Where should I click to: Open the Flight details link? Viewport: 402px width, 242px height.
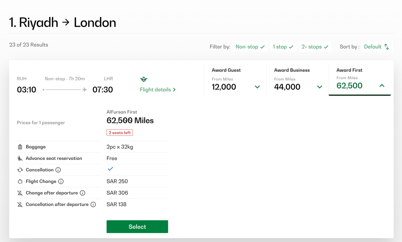(x=158, y=90)
